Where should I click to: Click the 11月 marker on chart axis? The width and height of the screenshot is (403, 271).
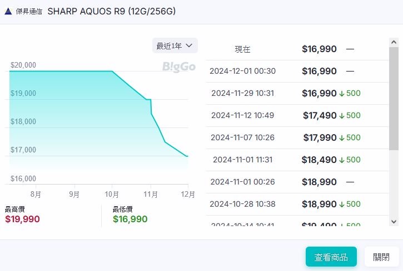[150, 194]
